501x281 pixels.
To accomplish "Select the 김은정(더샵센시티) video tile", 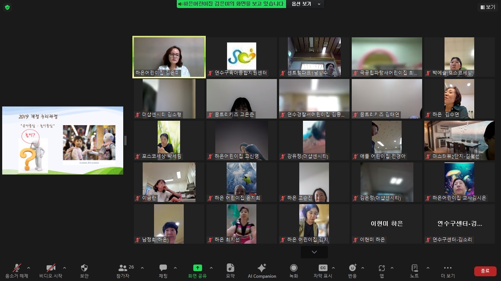I will (x=387, y=182).
